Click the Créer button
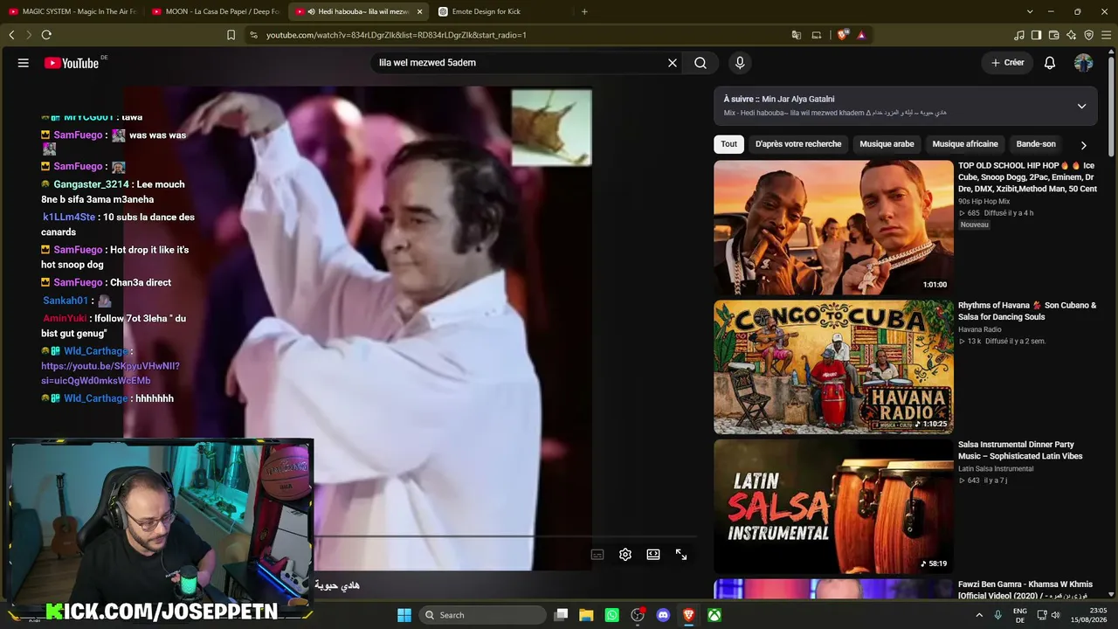The width and height of the screenshot is (1118, 629). pyautogui.click(x=1007, y=63)
